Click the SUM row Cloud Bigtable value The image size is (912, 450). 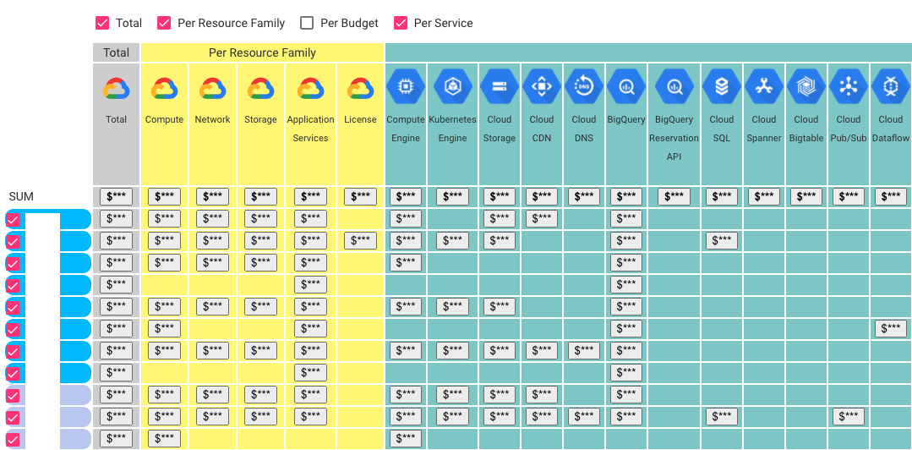point(806,197)
